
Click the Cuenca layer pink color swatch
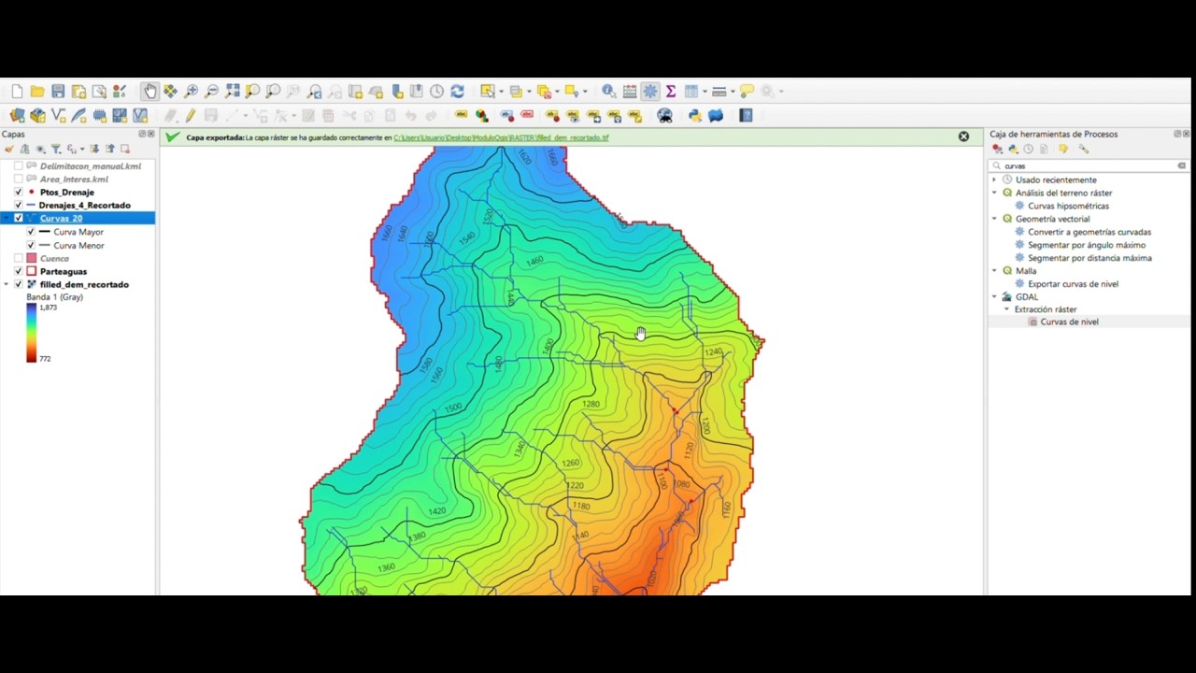pyautogui.click(x=31, y=259)
